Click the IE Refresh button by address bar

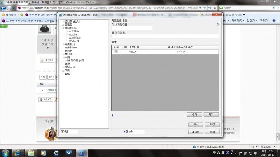[210, 8]
